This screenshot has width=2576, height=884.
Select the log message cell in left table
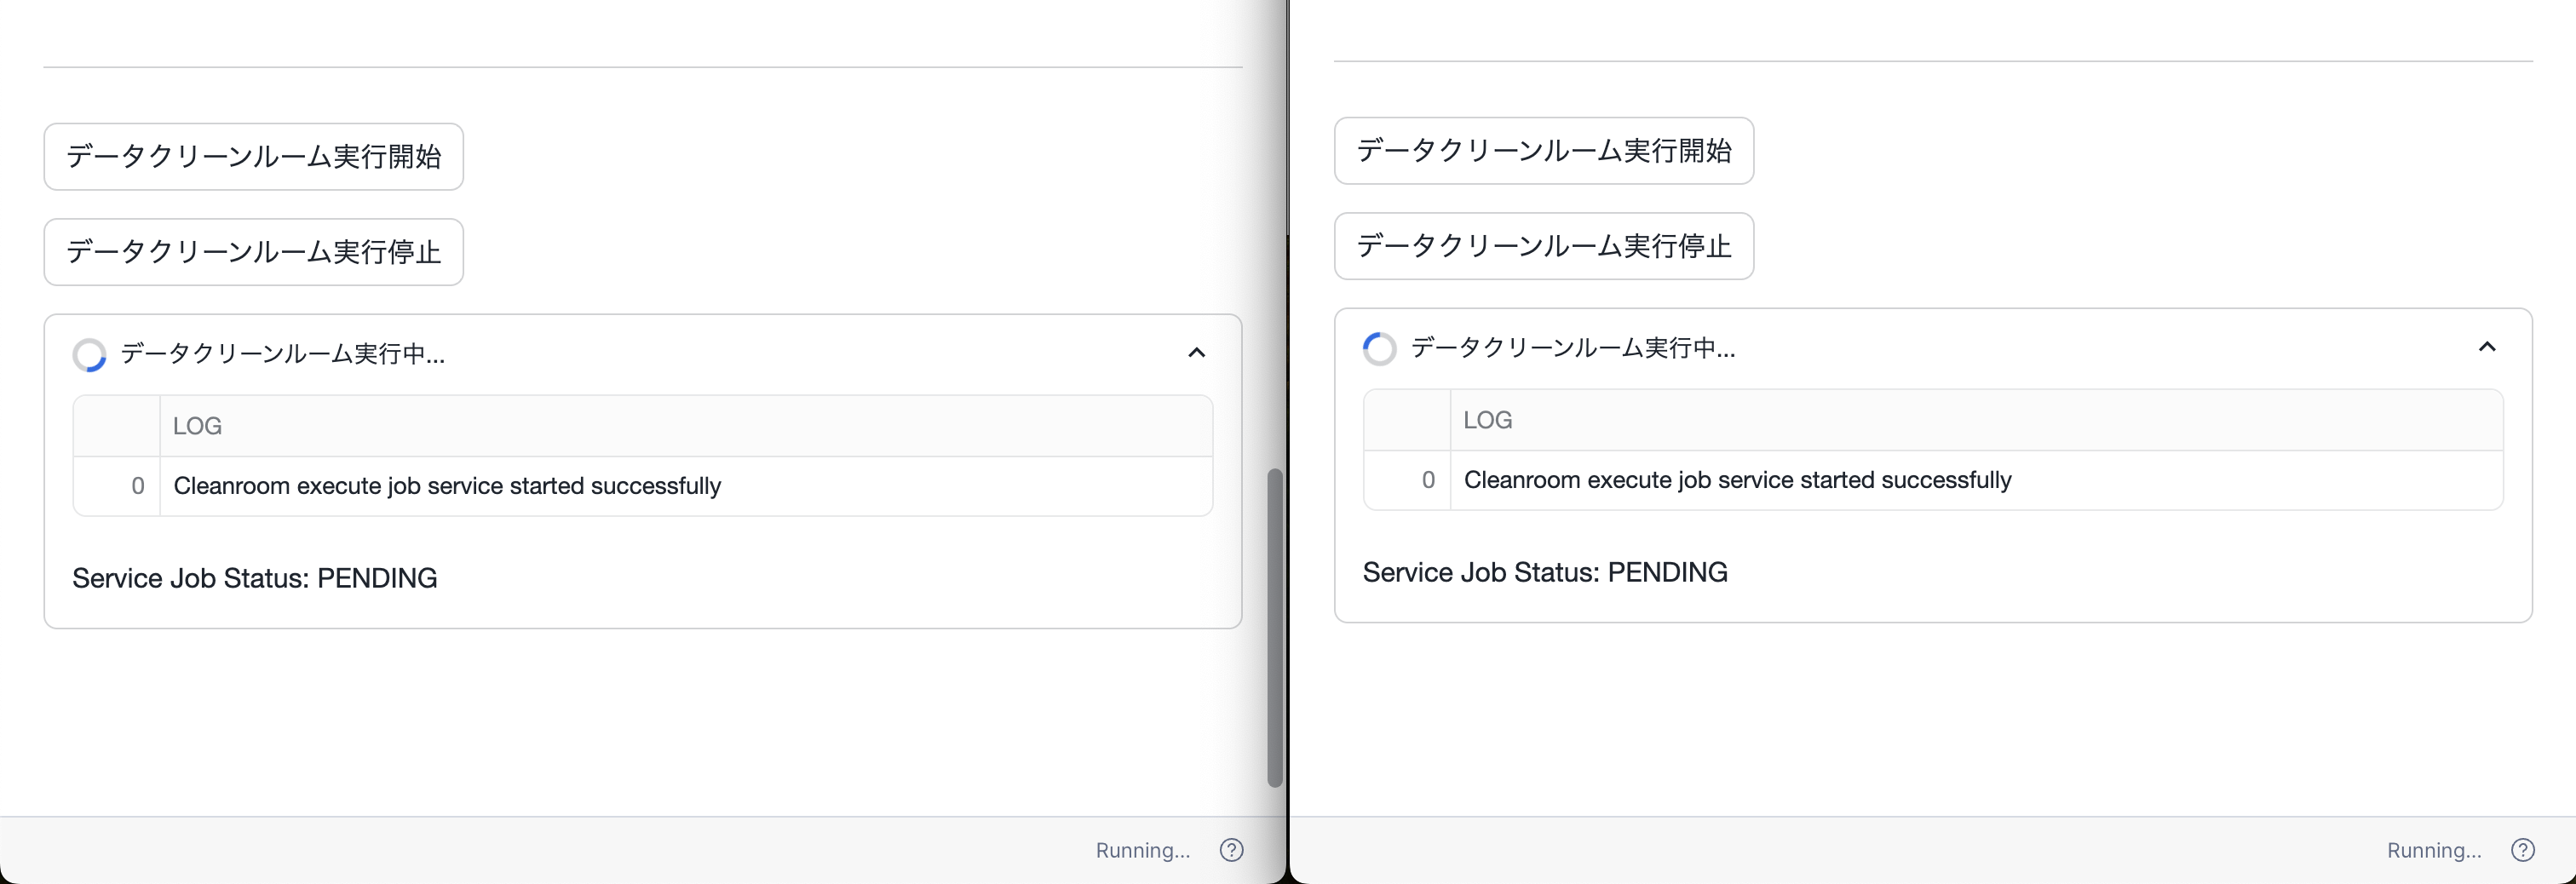pyautogui.click(x=447, y=486)
